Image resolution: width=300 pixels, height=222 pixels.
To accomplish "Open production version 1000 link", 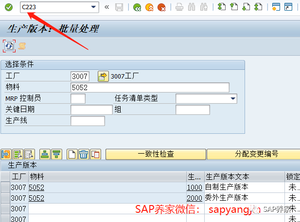I will [194, 188].
